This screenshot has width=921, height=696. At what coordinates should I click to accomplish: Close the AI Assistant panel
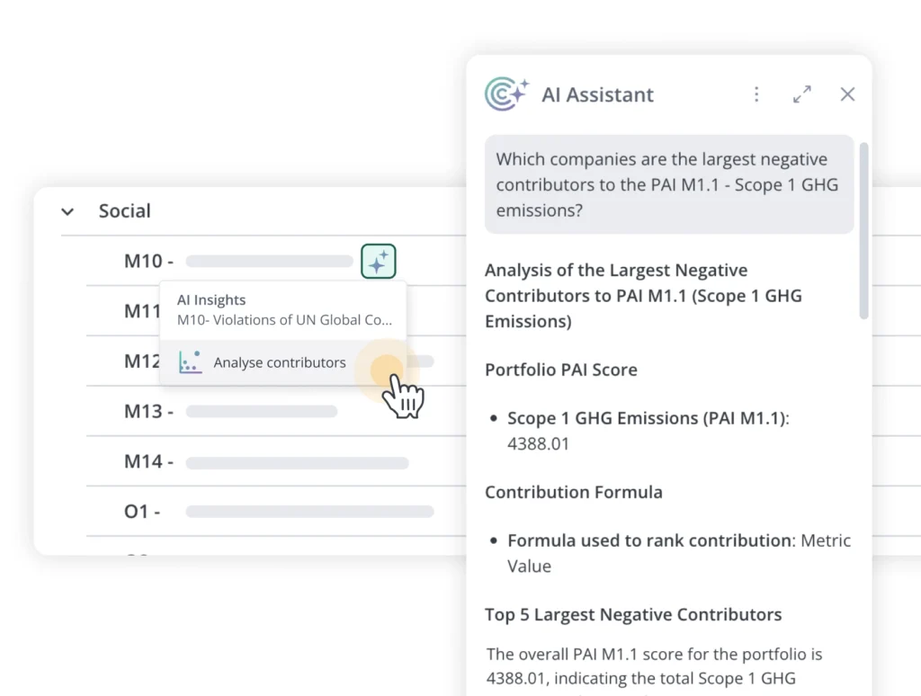[x=847, y=94]
